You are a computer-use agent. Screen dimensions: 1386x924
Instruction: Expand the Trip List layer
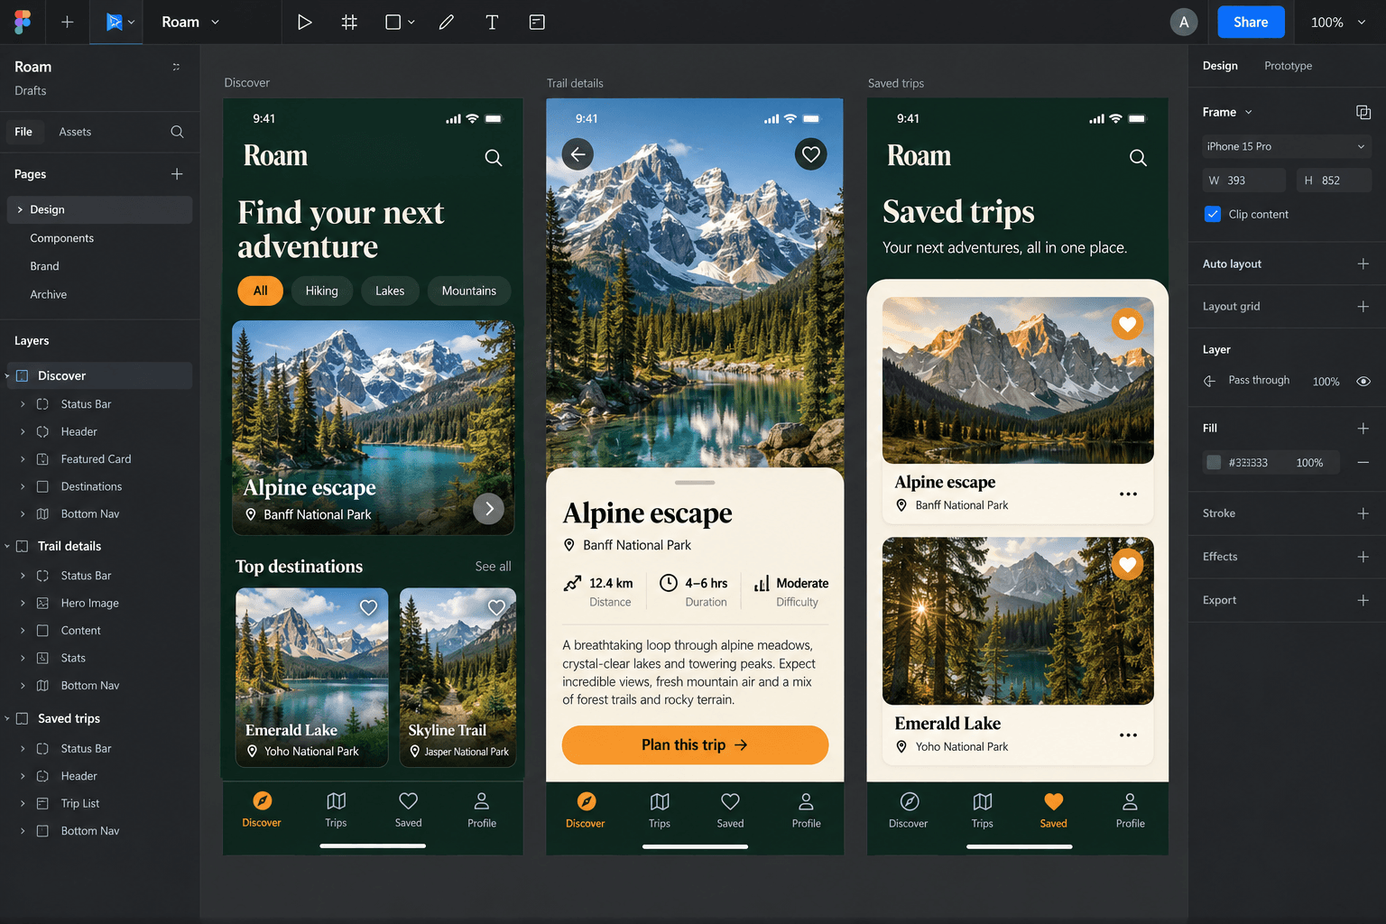click(x=23, y=803)
